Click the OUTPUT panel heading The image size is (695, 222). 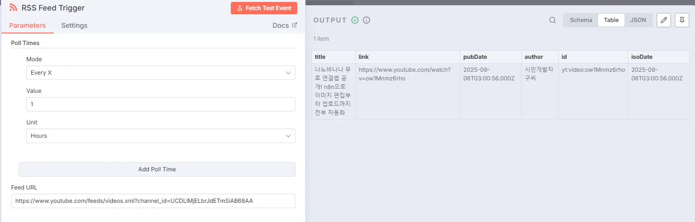(x=330, y=20)
